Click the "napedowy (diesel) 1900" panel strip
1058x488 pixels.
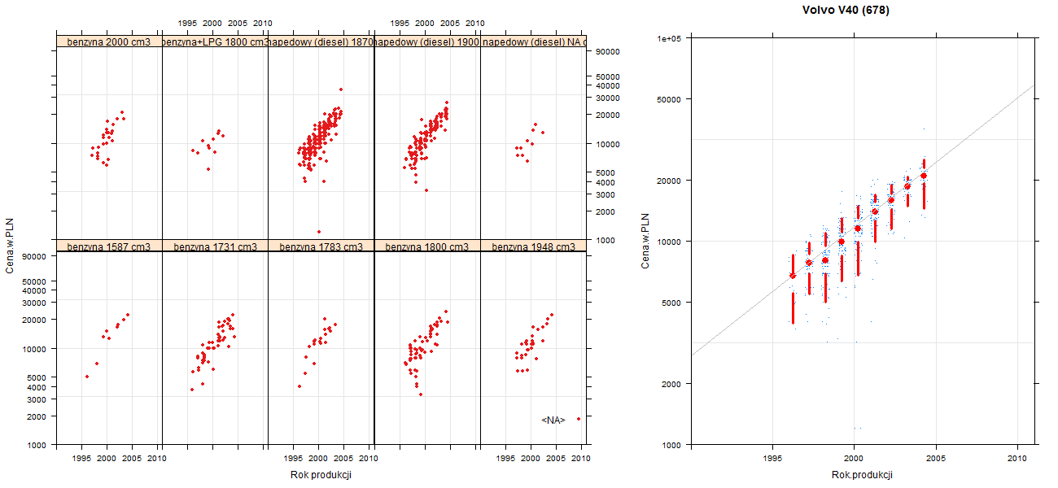(x=426, y=41)
